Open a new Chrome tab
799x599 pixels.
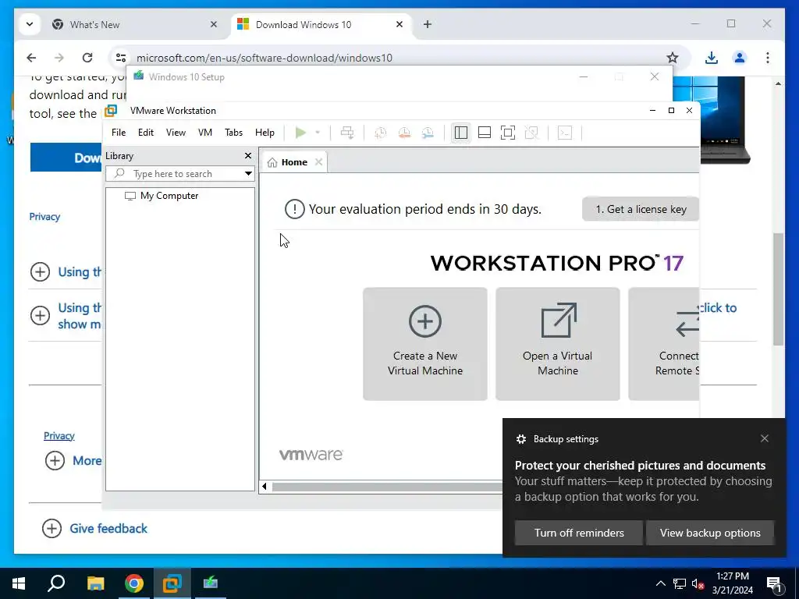428,24
